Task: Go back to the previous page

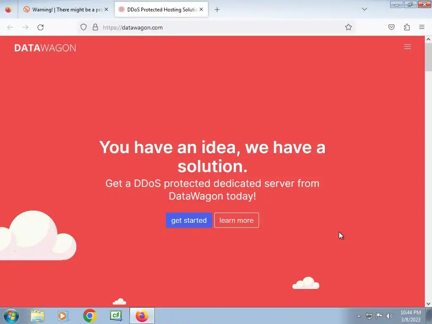Action: click(x=10, y=27)
